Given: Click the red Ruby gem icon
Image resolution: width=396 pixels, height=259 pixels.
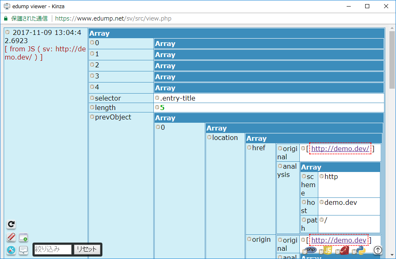Looking at the screenshot, I should click(x=344, y=250).
